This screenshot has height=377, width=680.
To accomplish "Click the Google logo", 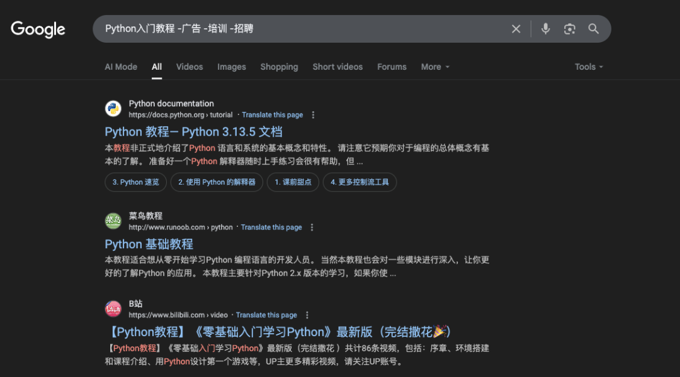I will pyautogui.click(x=38, y=30).
